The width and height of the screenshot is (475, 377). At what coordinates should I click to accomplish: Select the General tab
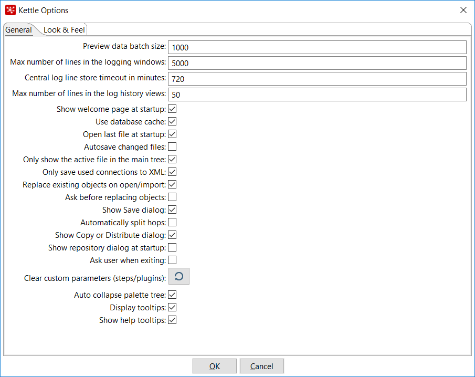click(19, 29)
